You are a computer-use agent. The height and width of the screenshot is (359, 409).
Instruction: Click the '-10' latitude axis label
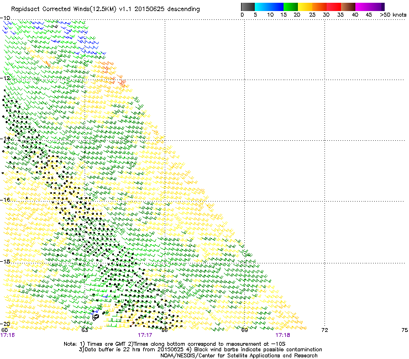pos(5,18)
